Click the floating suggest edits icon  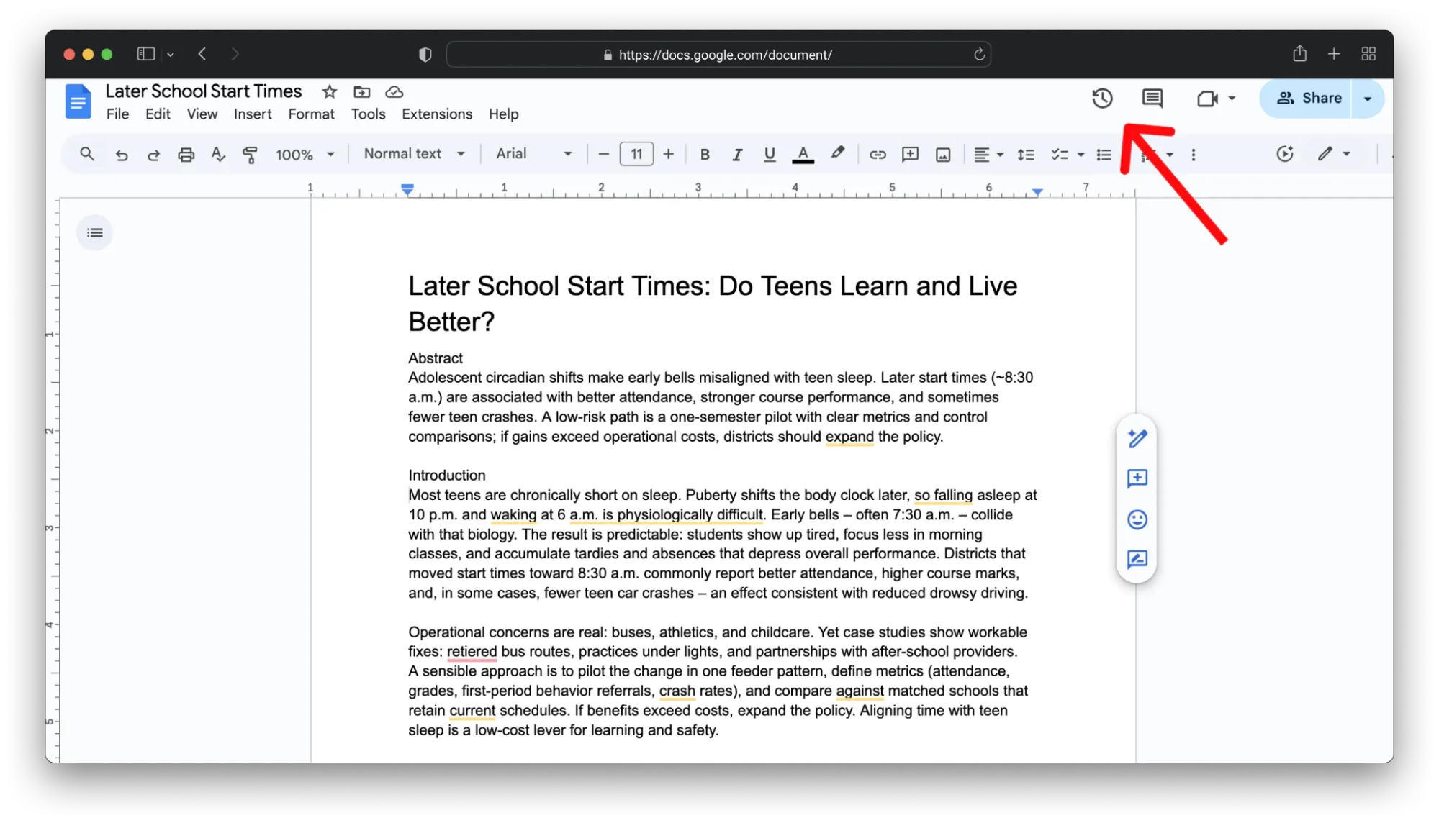point(1137,559)
